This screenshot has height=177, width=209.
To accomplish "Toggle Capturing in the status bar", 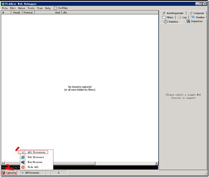I will coord(9,173).
